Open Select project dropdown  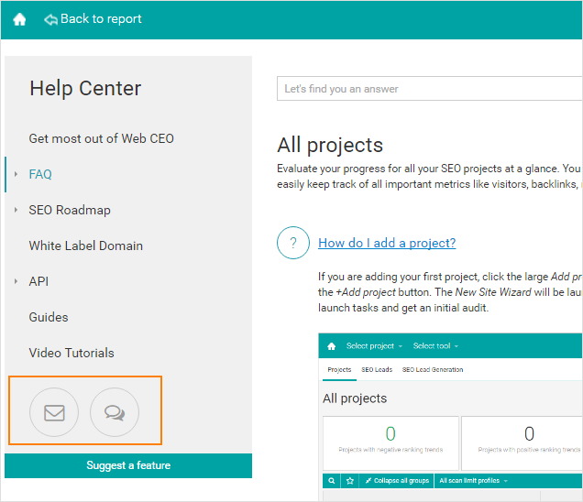pos(374,346)
